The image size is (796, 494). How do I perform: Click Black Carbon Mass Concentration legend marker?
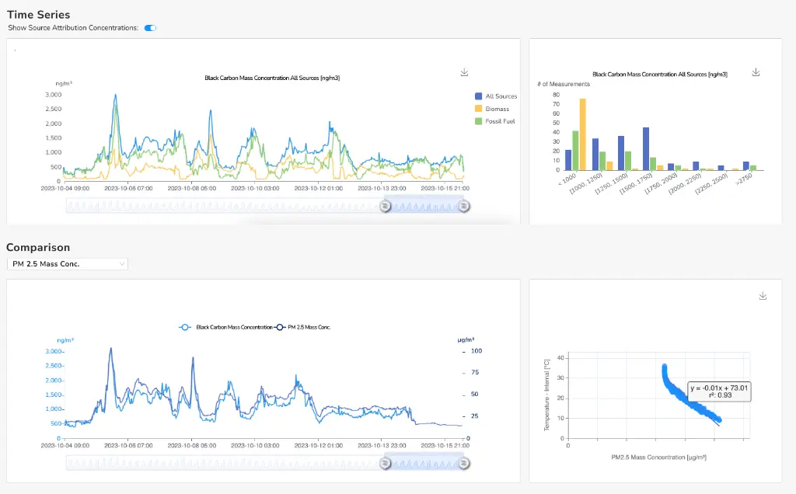184,327
